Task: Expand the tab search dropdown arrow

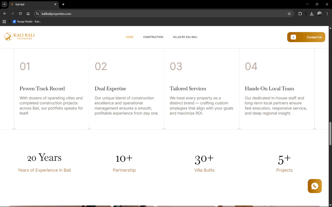Action: (x=4, y=4)
